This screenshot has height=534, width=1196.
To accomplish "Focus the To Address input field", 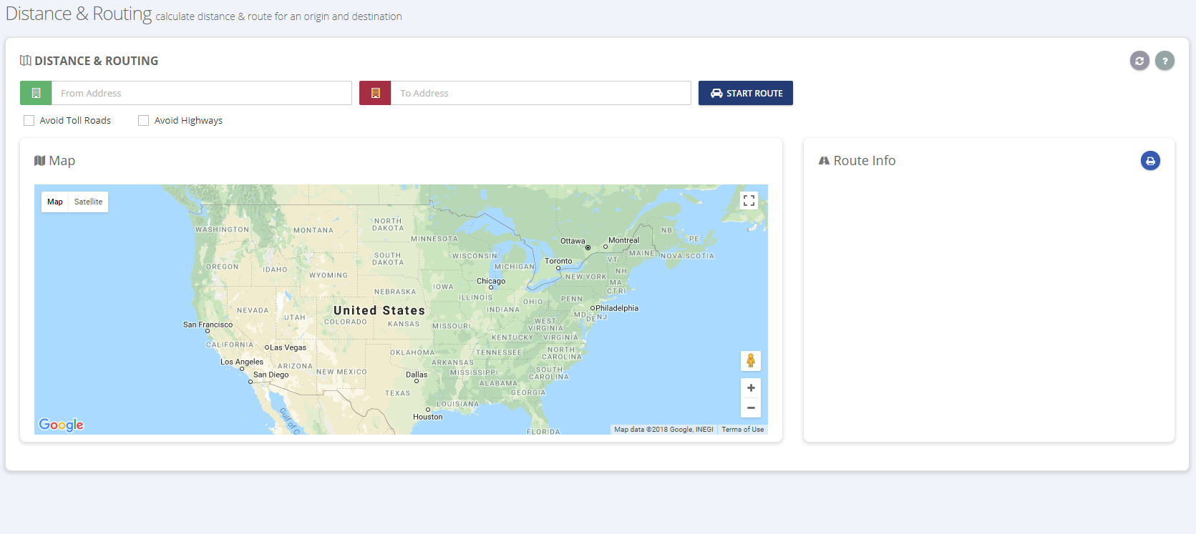I will pos(540,93).
